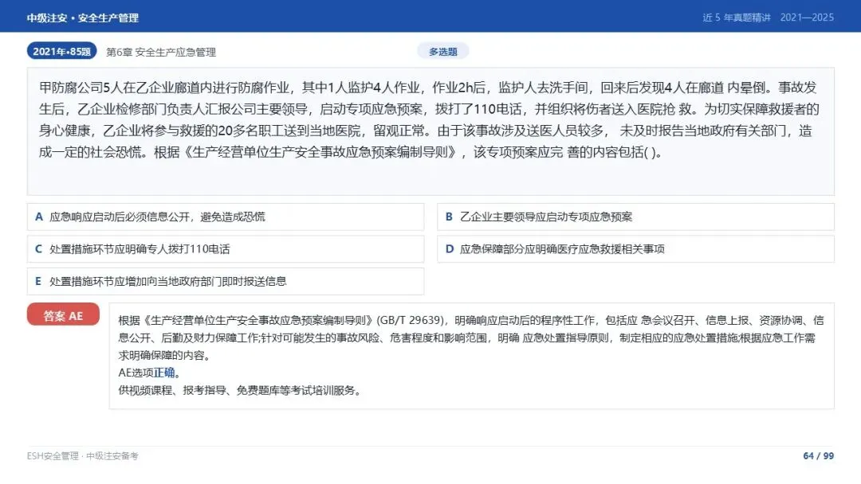This screenshot has height=484, width=861.
Task: Click the 多选题 question type tag
Action: click(x=442, y=52)
